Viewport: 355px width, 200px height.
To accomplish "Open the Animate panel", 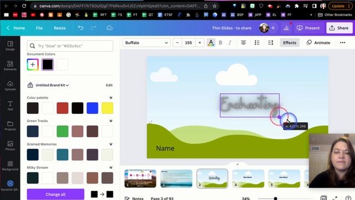I will pyautogui.click(x=318, y=43).
